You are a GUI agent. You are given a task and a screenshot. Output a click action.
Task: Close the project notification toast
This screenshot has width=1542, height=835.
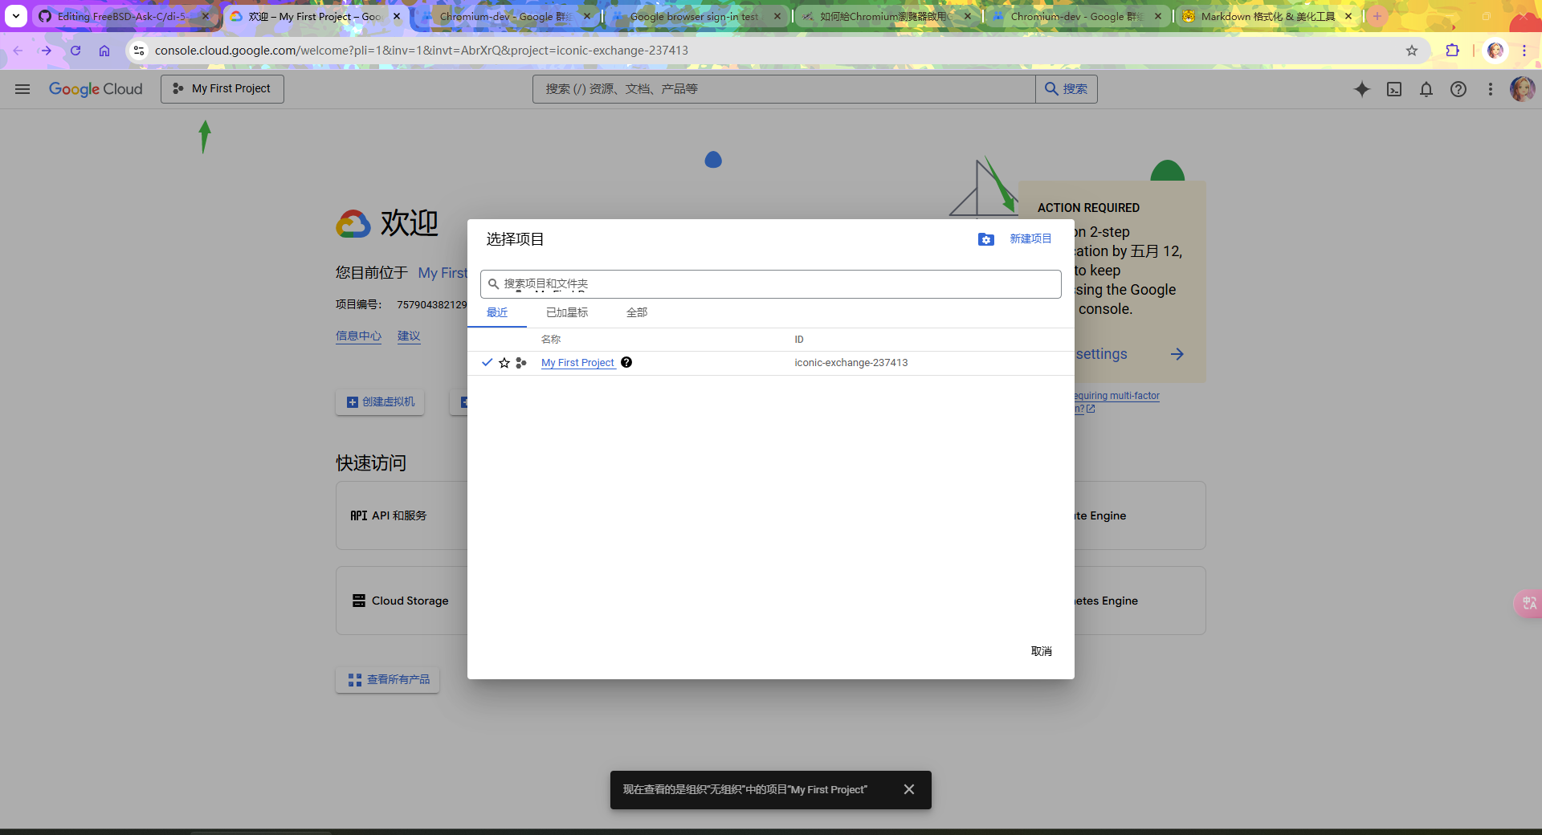(909, 789)
